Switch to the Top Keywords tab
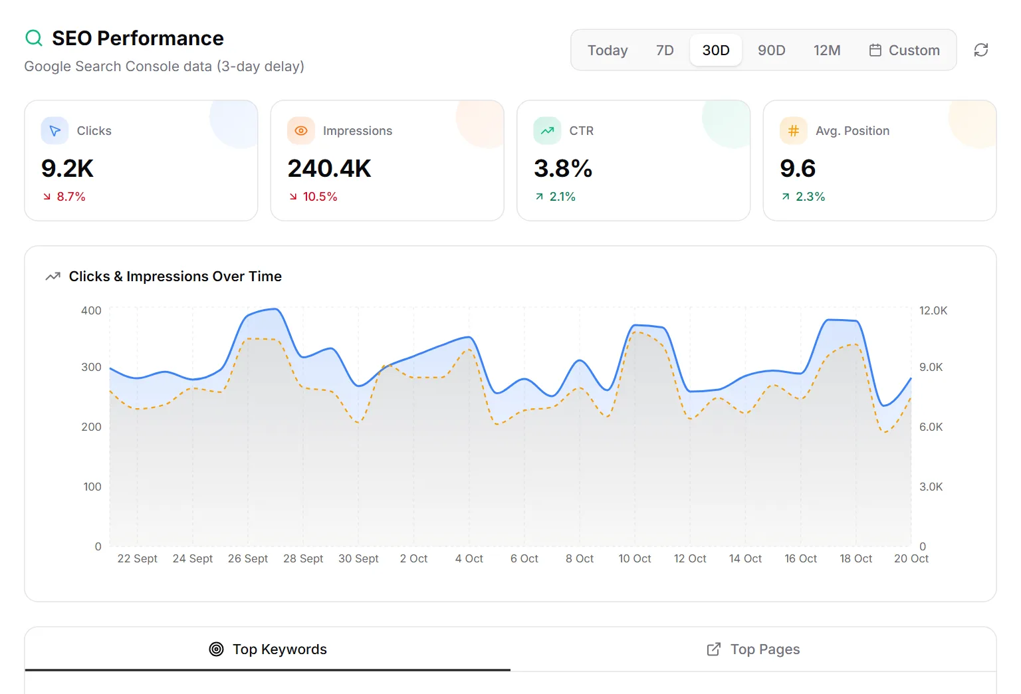This screenshot has height=694, width=1021. (268, 649)
